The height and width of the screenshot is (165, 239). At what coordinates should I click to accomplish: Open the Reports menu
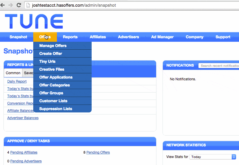(70, 37)
